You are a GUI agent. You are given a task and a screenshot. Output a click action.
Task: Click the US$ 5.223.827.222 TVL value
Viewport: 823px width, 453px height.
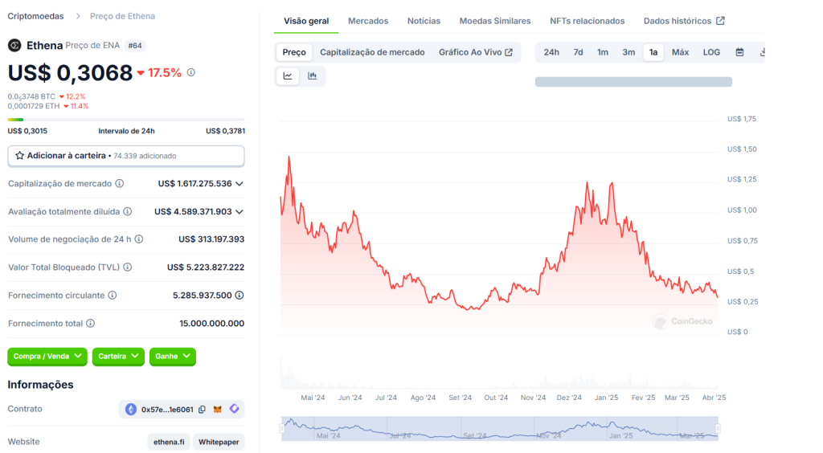coord(206,267)
